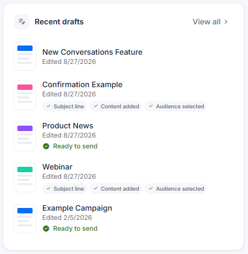
Task: Open the green Webinar draft thumbnail
Action: click(x=25, y=178)
